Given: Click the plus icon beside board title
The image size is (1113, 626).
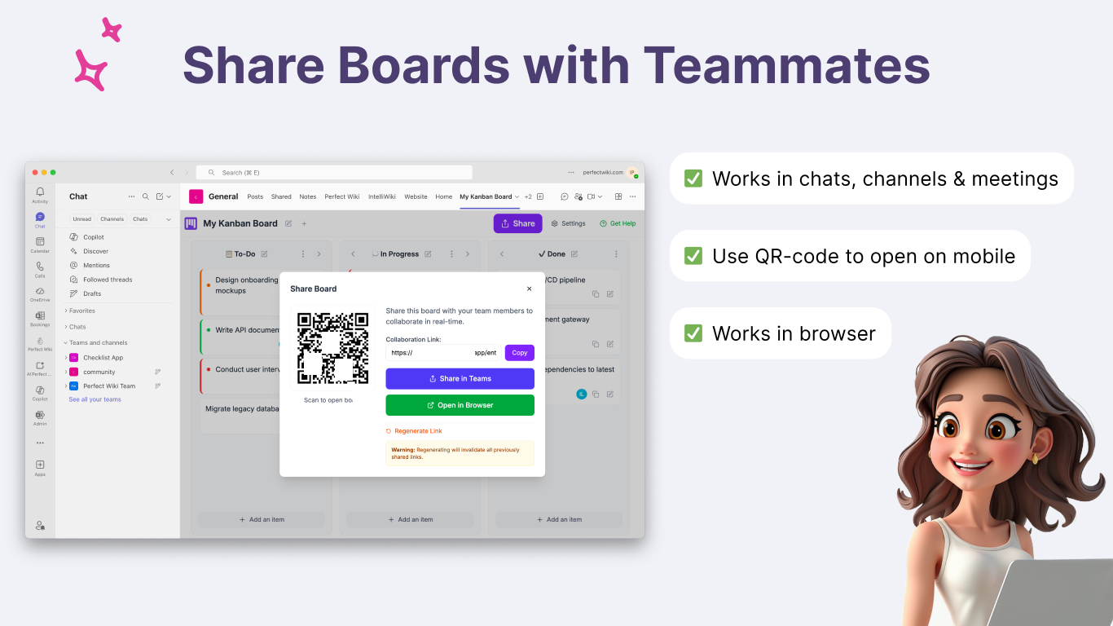Looking at the screenshot, I should (304, 223).
